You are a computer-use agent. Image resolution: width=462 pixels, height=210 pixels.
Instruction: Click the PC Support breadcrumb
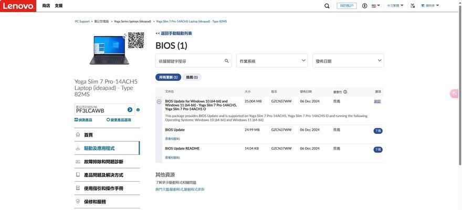pos(82,22)
